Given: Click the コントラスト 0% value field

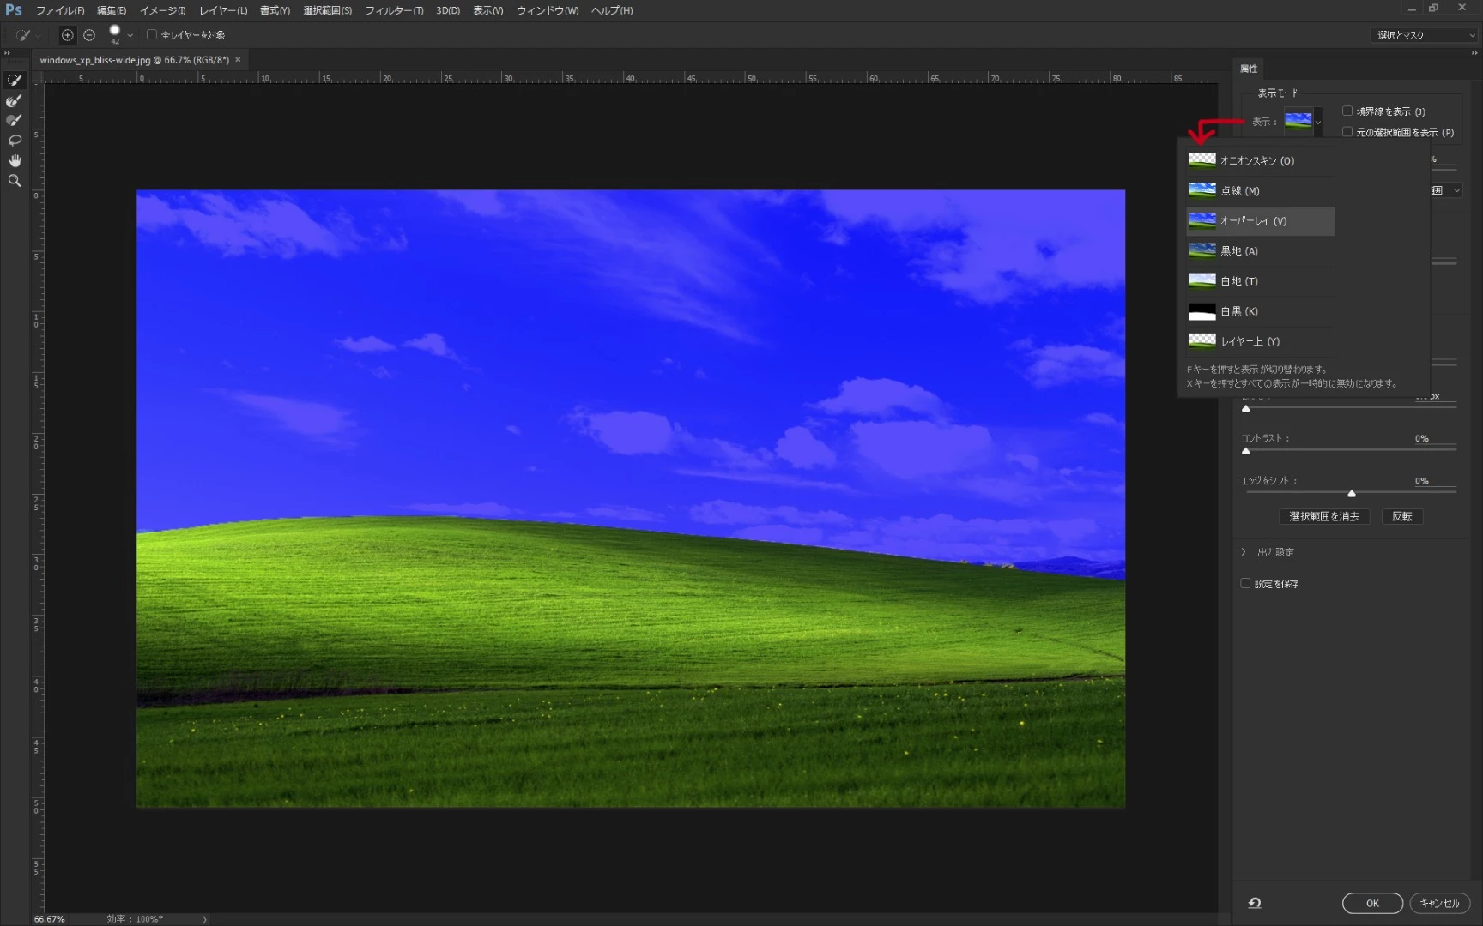Looking at the screenshot, I should [x=1434, y=438].
